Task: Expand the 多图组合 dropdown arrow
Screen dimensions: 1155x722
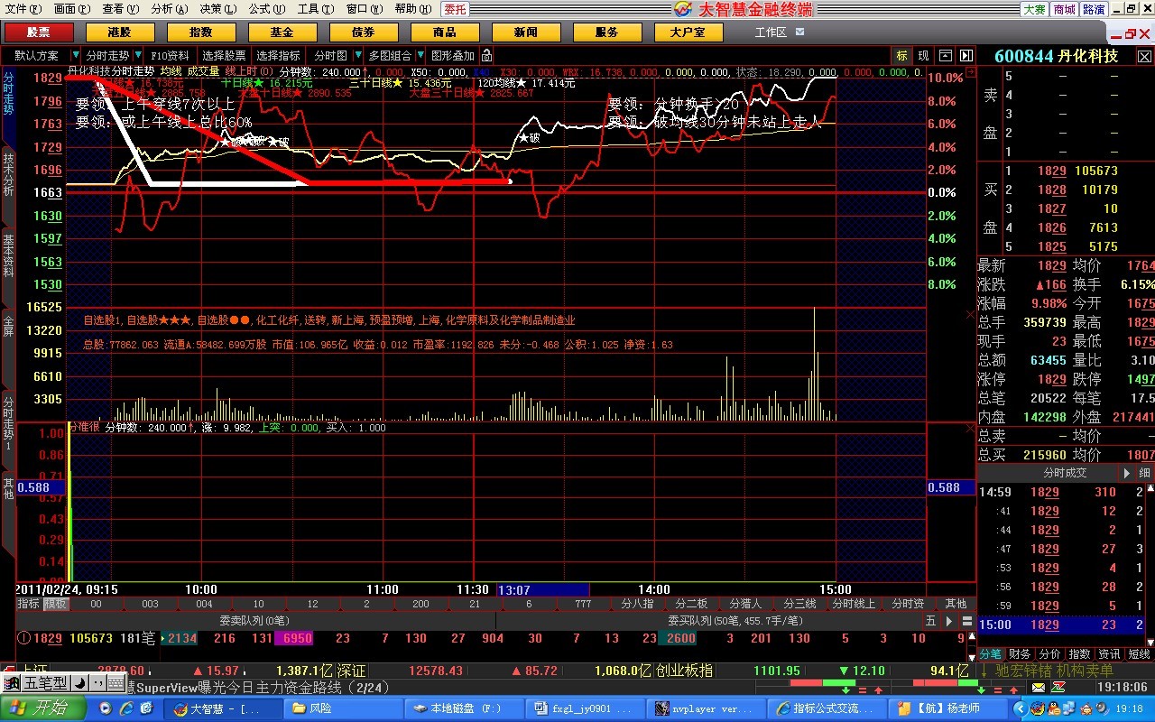Action: 420,56
